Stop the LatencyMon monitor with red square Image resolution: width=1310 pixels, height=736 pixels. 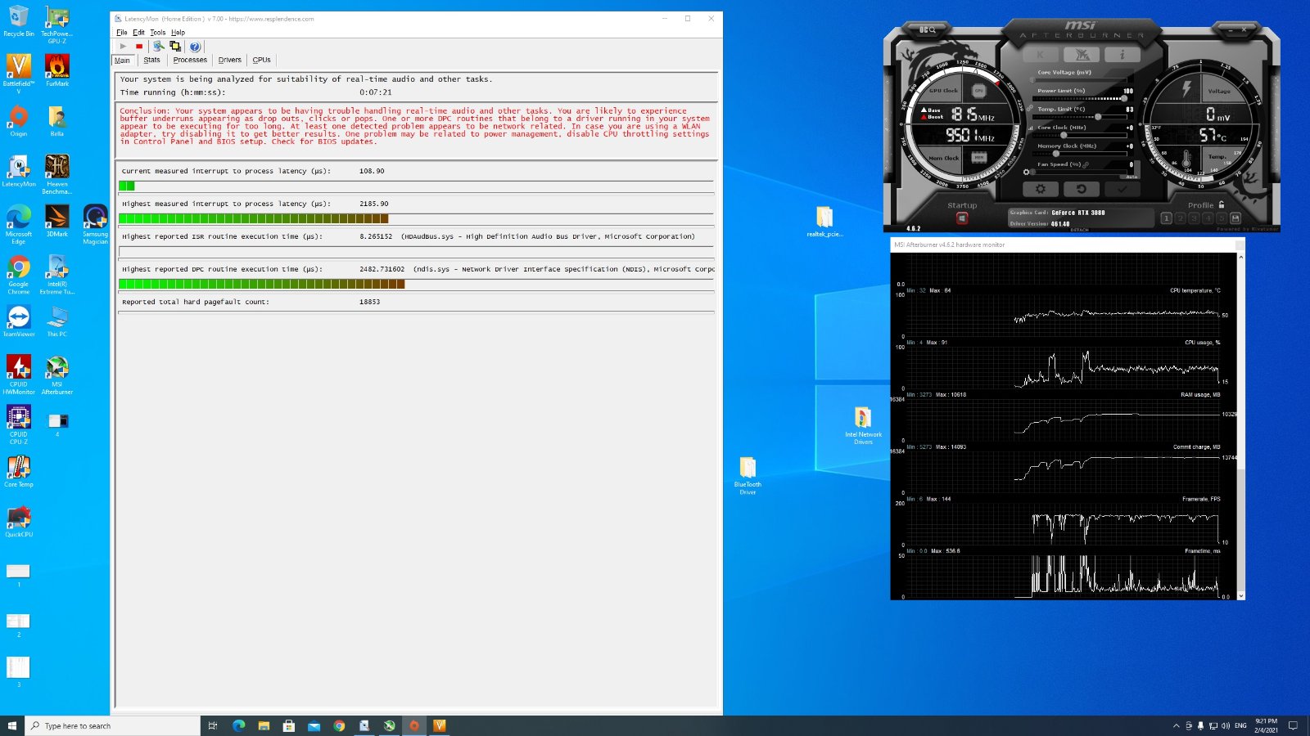click(x=139, y=47)
